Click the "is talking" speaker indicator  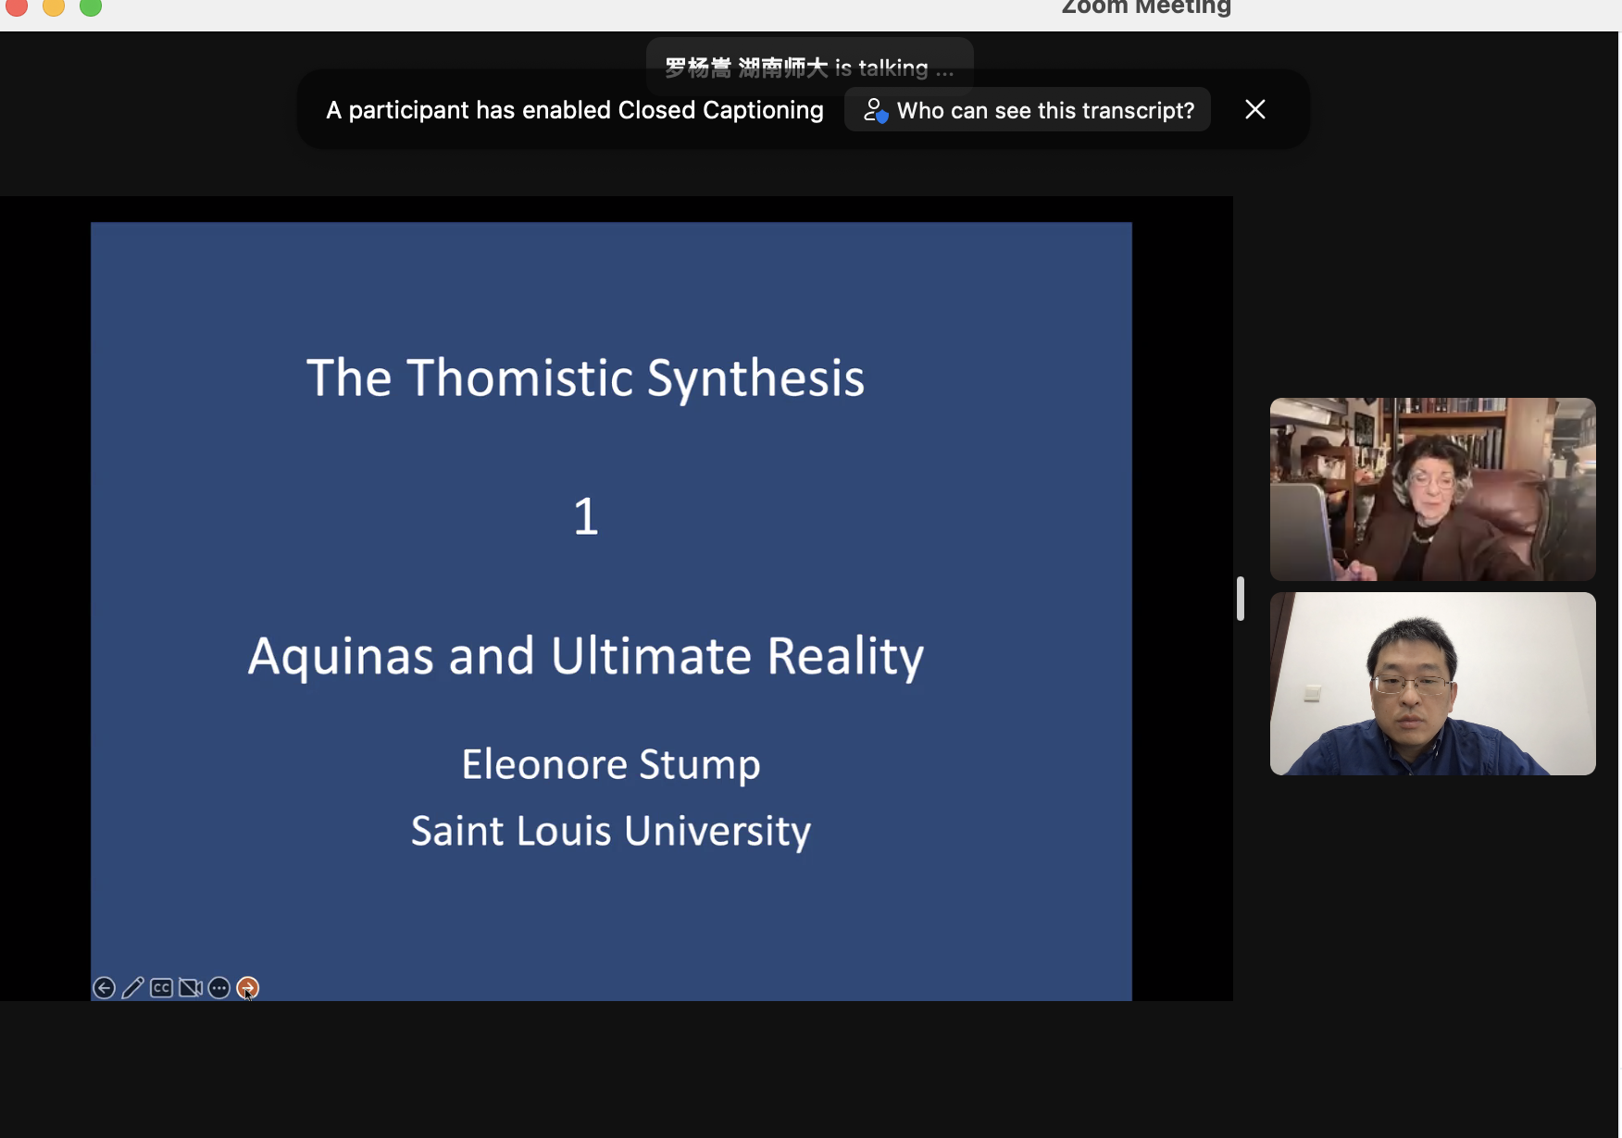point(809,67)
